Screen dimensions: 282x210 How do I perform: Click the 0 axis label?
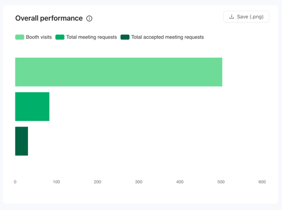(x=15, y=182)
